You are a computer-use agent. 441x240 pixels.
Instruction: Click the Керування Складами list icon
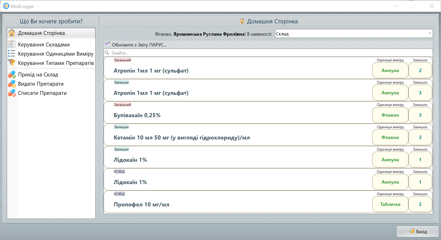click(x=12, y=44)
